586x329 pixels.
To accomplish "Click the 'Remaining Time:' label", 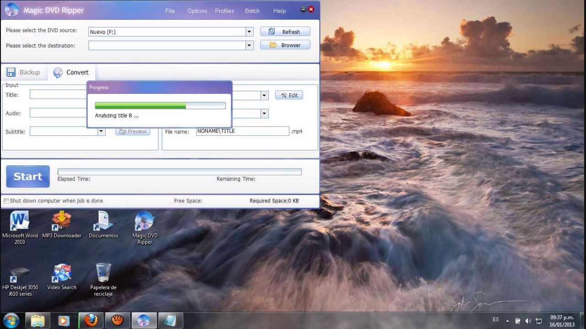I will tap(236, 179).
